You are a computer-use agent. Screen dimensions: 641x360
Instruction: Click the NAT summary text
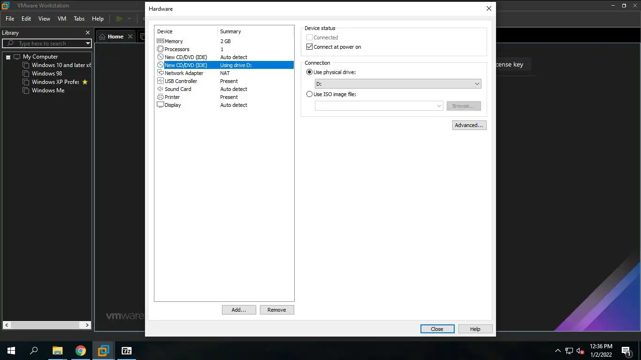click(x=225, y=73)
